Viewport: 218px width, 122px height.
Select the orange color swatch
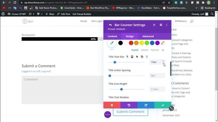136,43
